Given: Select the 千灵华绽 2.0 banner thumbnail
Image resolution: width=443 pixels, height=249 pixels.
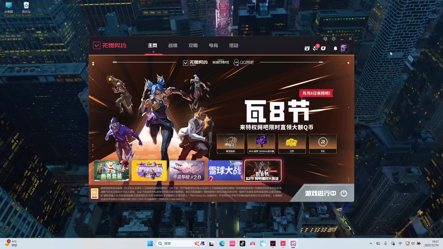Looking at the screenshot, I should pyautogui.click(x=187, y=170).
